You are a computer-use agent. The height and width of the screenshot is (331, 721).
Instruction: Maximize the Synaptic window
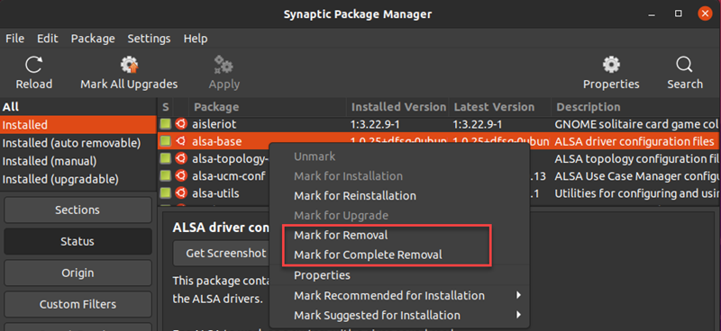click(x=679, y=13)
